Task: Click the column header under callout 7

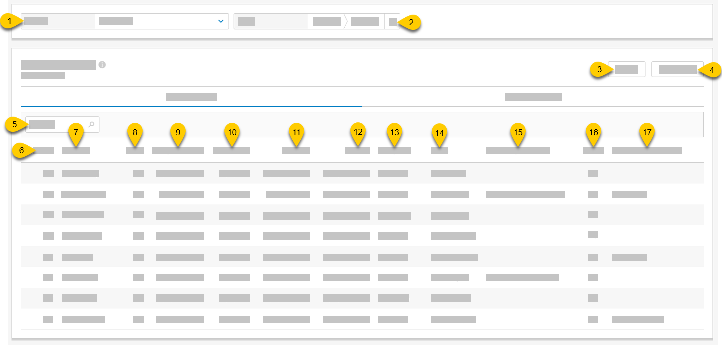Action: (x=76, y=150)
